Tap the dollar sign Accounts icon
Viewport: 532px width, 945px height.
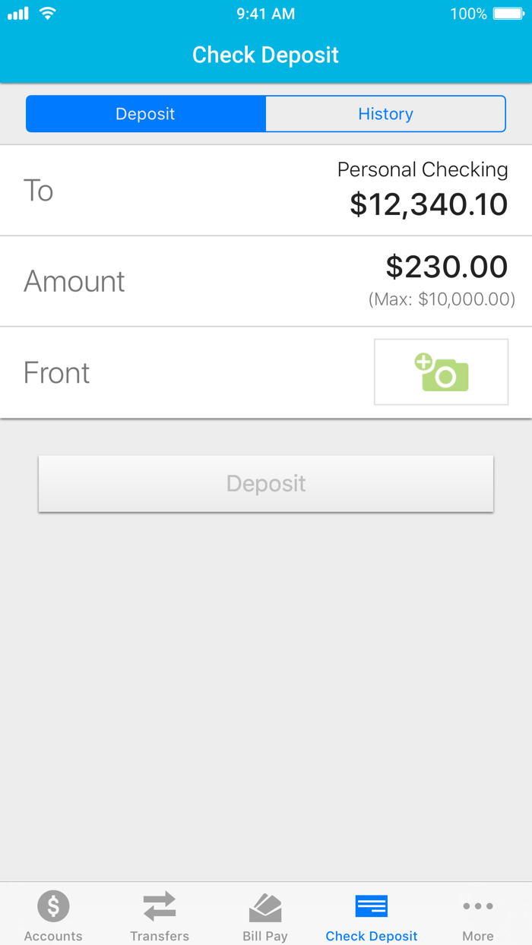point(52,905)
